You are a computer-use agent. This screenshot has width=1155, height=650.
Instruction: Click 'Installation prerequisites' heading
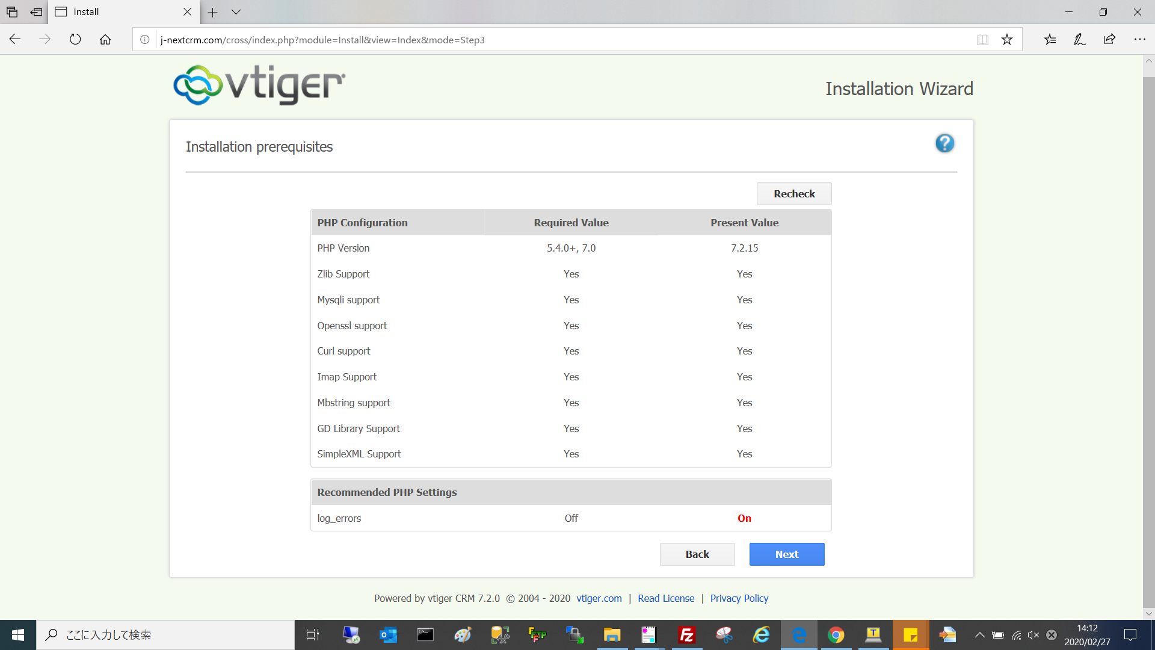click(x=259, y=147)
